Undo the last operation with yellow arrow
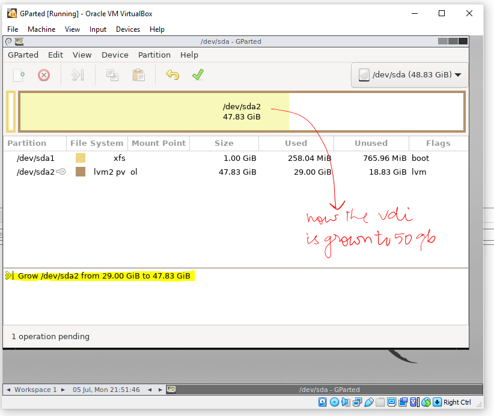 pyautogui.click(x=172, y=75)
